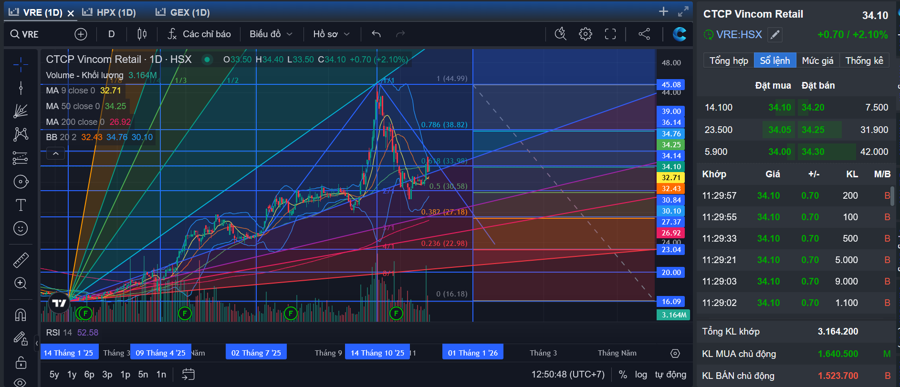The image size is (900, 387).
Task: Click the F event marker below 14 Tháng 10 '25
Action: pos(396,313)
